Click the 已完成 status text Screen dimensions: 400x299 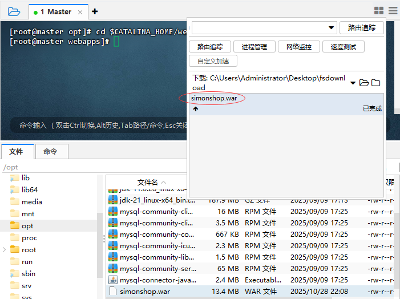372,108
